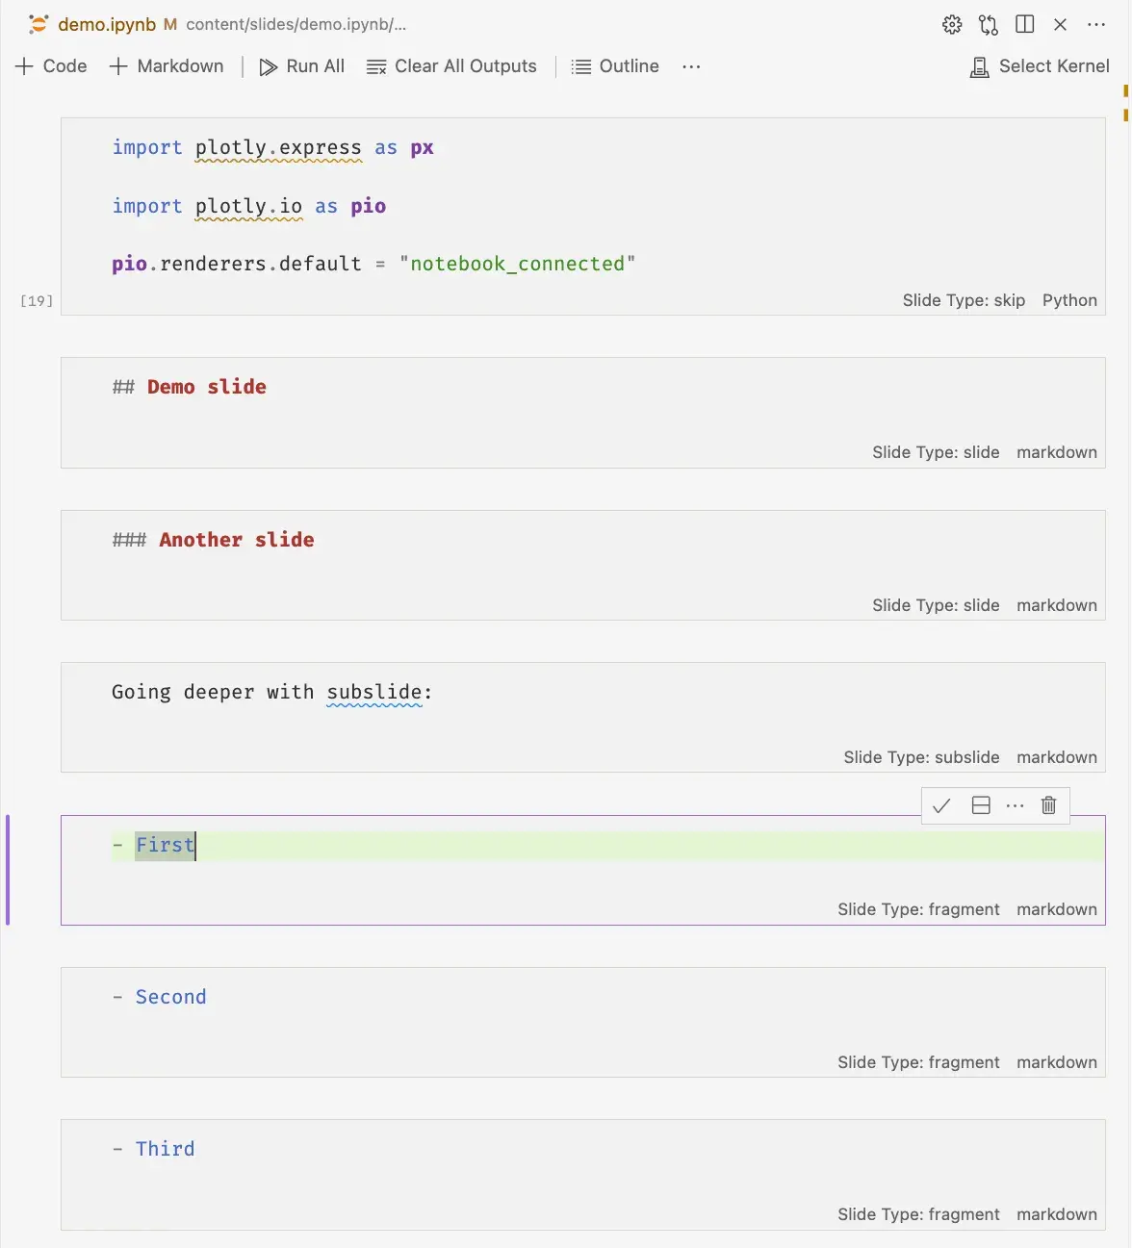Click the 'import plotly.io as pio' line

coord(249,206)
